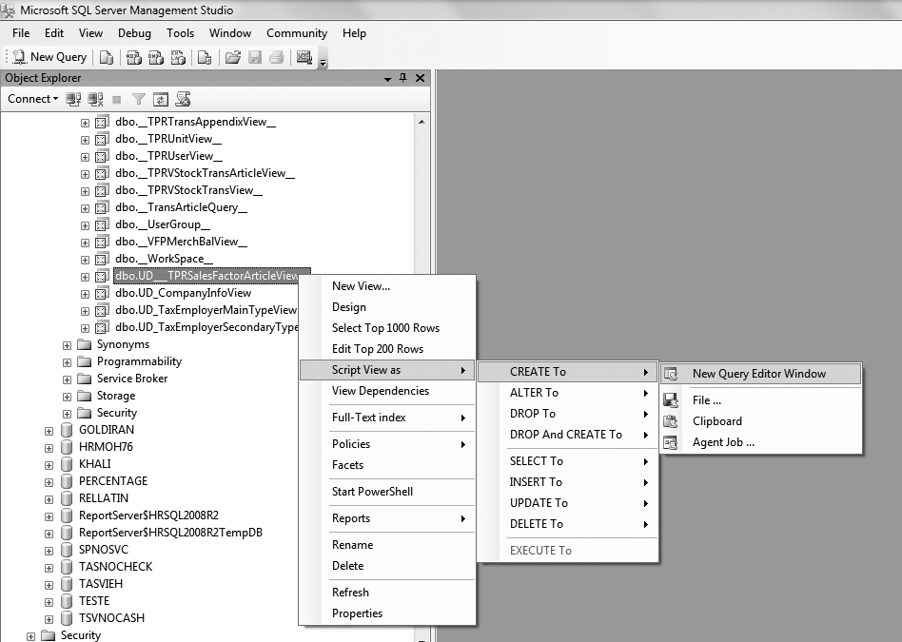Click the Activity Monitor icon in toolbar
This screenshot has width=902, height=642.
304,57
